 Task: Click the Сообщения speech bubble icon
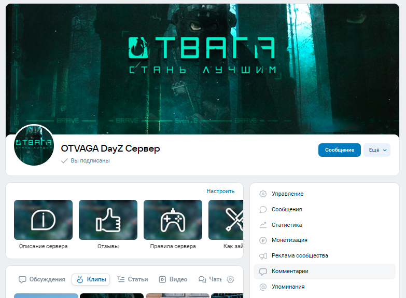pos(263,209)
